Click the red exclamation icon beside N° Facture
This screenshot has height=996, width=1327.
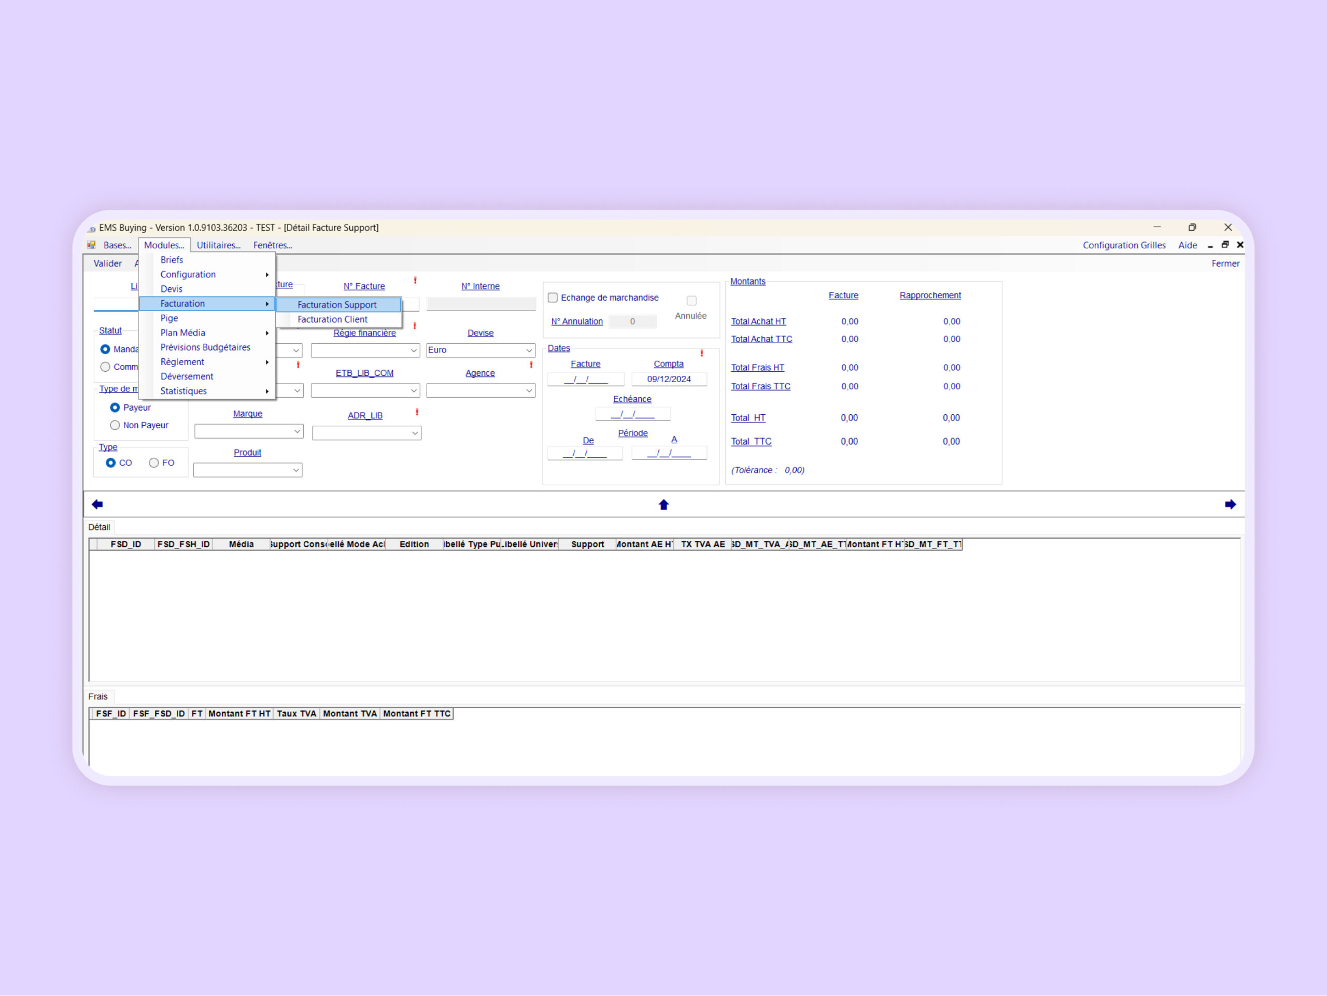[x=417, y=281]
